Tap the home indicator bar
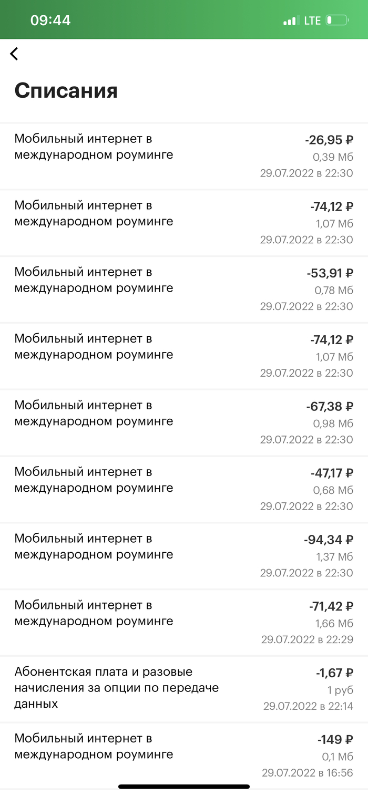Image resolution: width=368 pixels, height=796 pixels. coord(184,787)
